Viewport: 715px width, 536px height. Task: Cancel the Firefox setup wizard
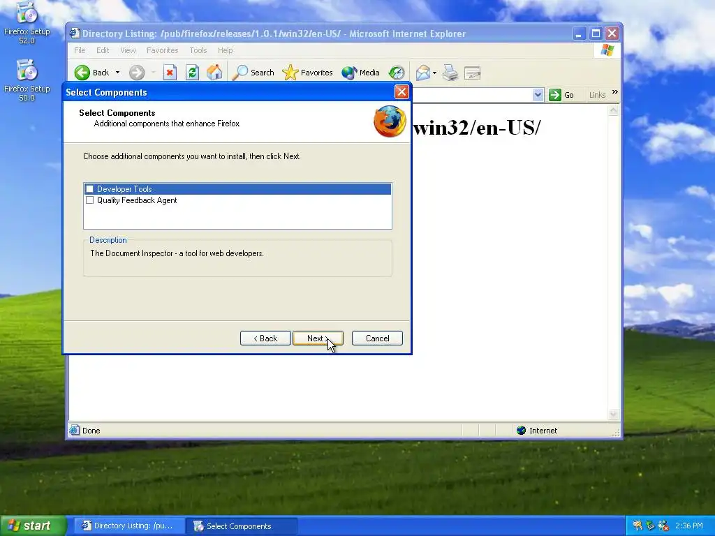point(377,338)
